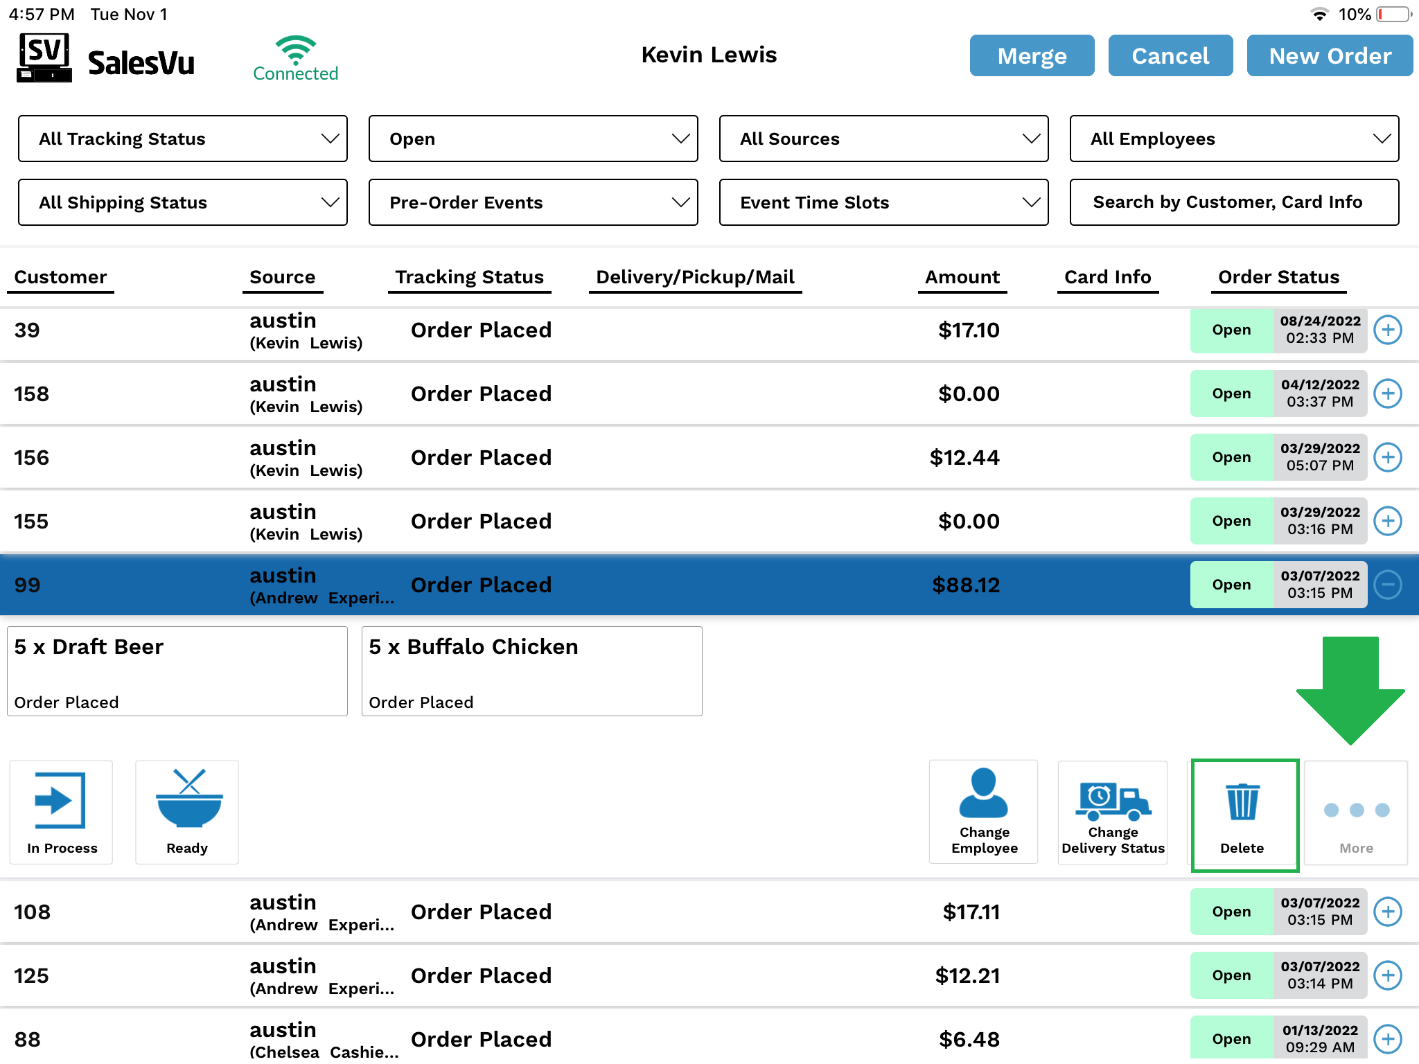Click the SalesVu logo icon
The height and width of the screenshot is (1064, 1419).
(44, 57)
